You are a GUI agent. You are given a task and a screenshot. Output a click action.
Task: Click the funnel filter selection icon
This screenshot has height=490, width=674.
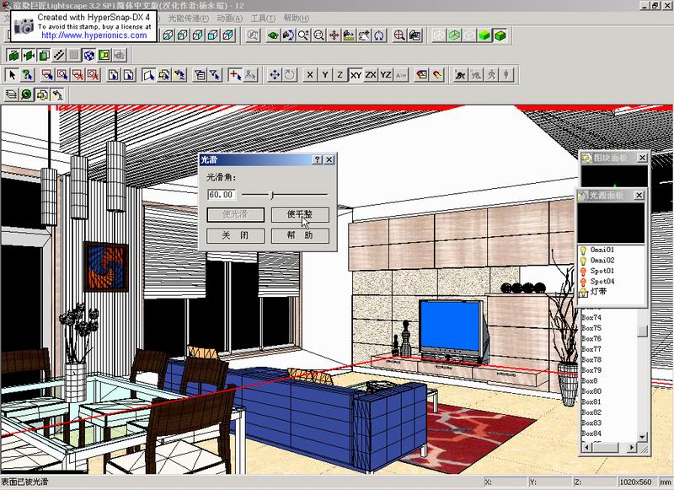[215, 75]
